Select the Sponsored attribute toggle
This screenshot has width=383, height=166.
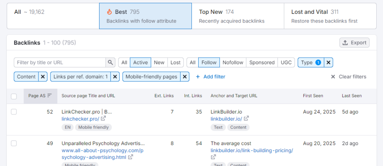click(x=262, y=63)
